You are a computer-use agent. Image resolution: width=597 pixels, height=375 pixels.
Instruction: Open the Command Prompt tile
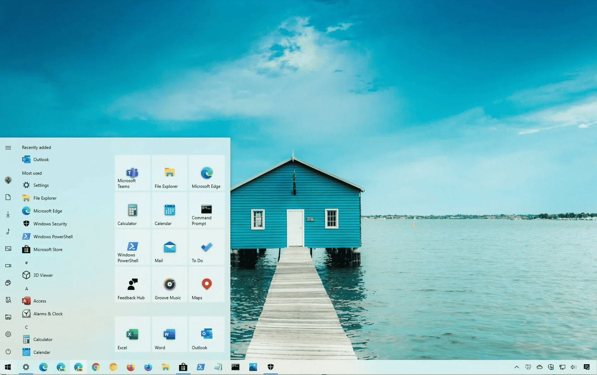tap(206, 211)
